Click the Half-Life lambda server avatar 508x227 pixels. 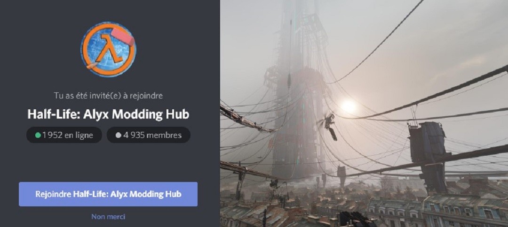[108, 49]
